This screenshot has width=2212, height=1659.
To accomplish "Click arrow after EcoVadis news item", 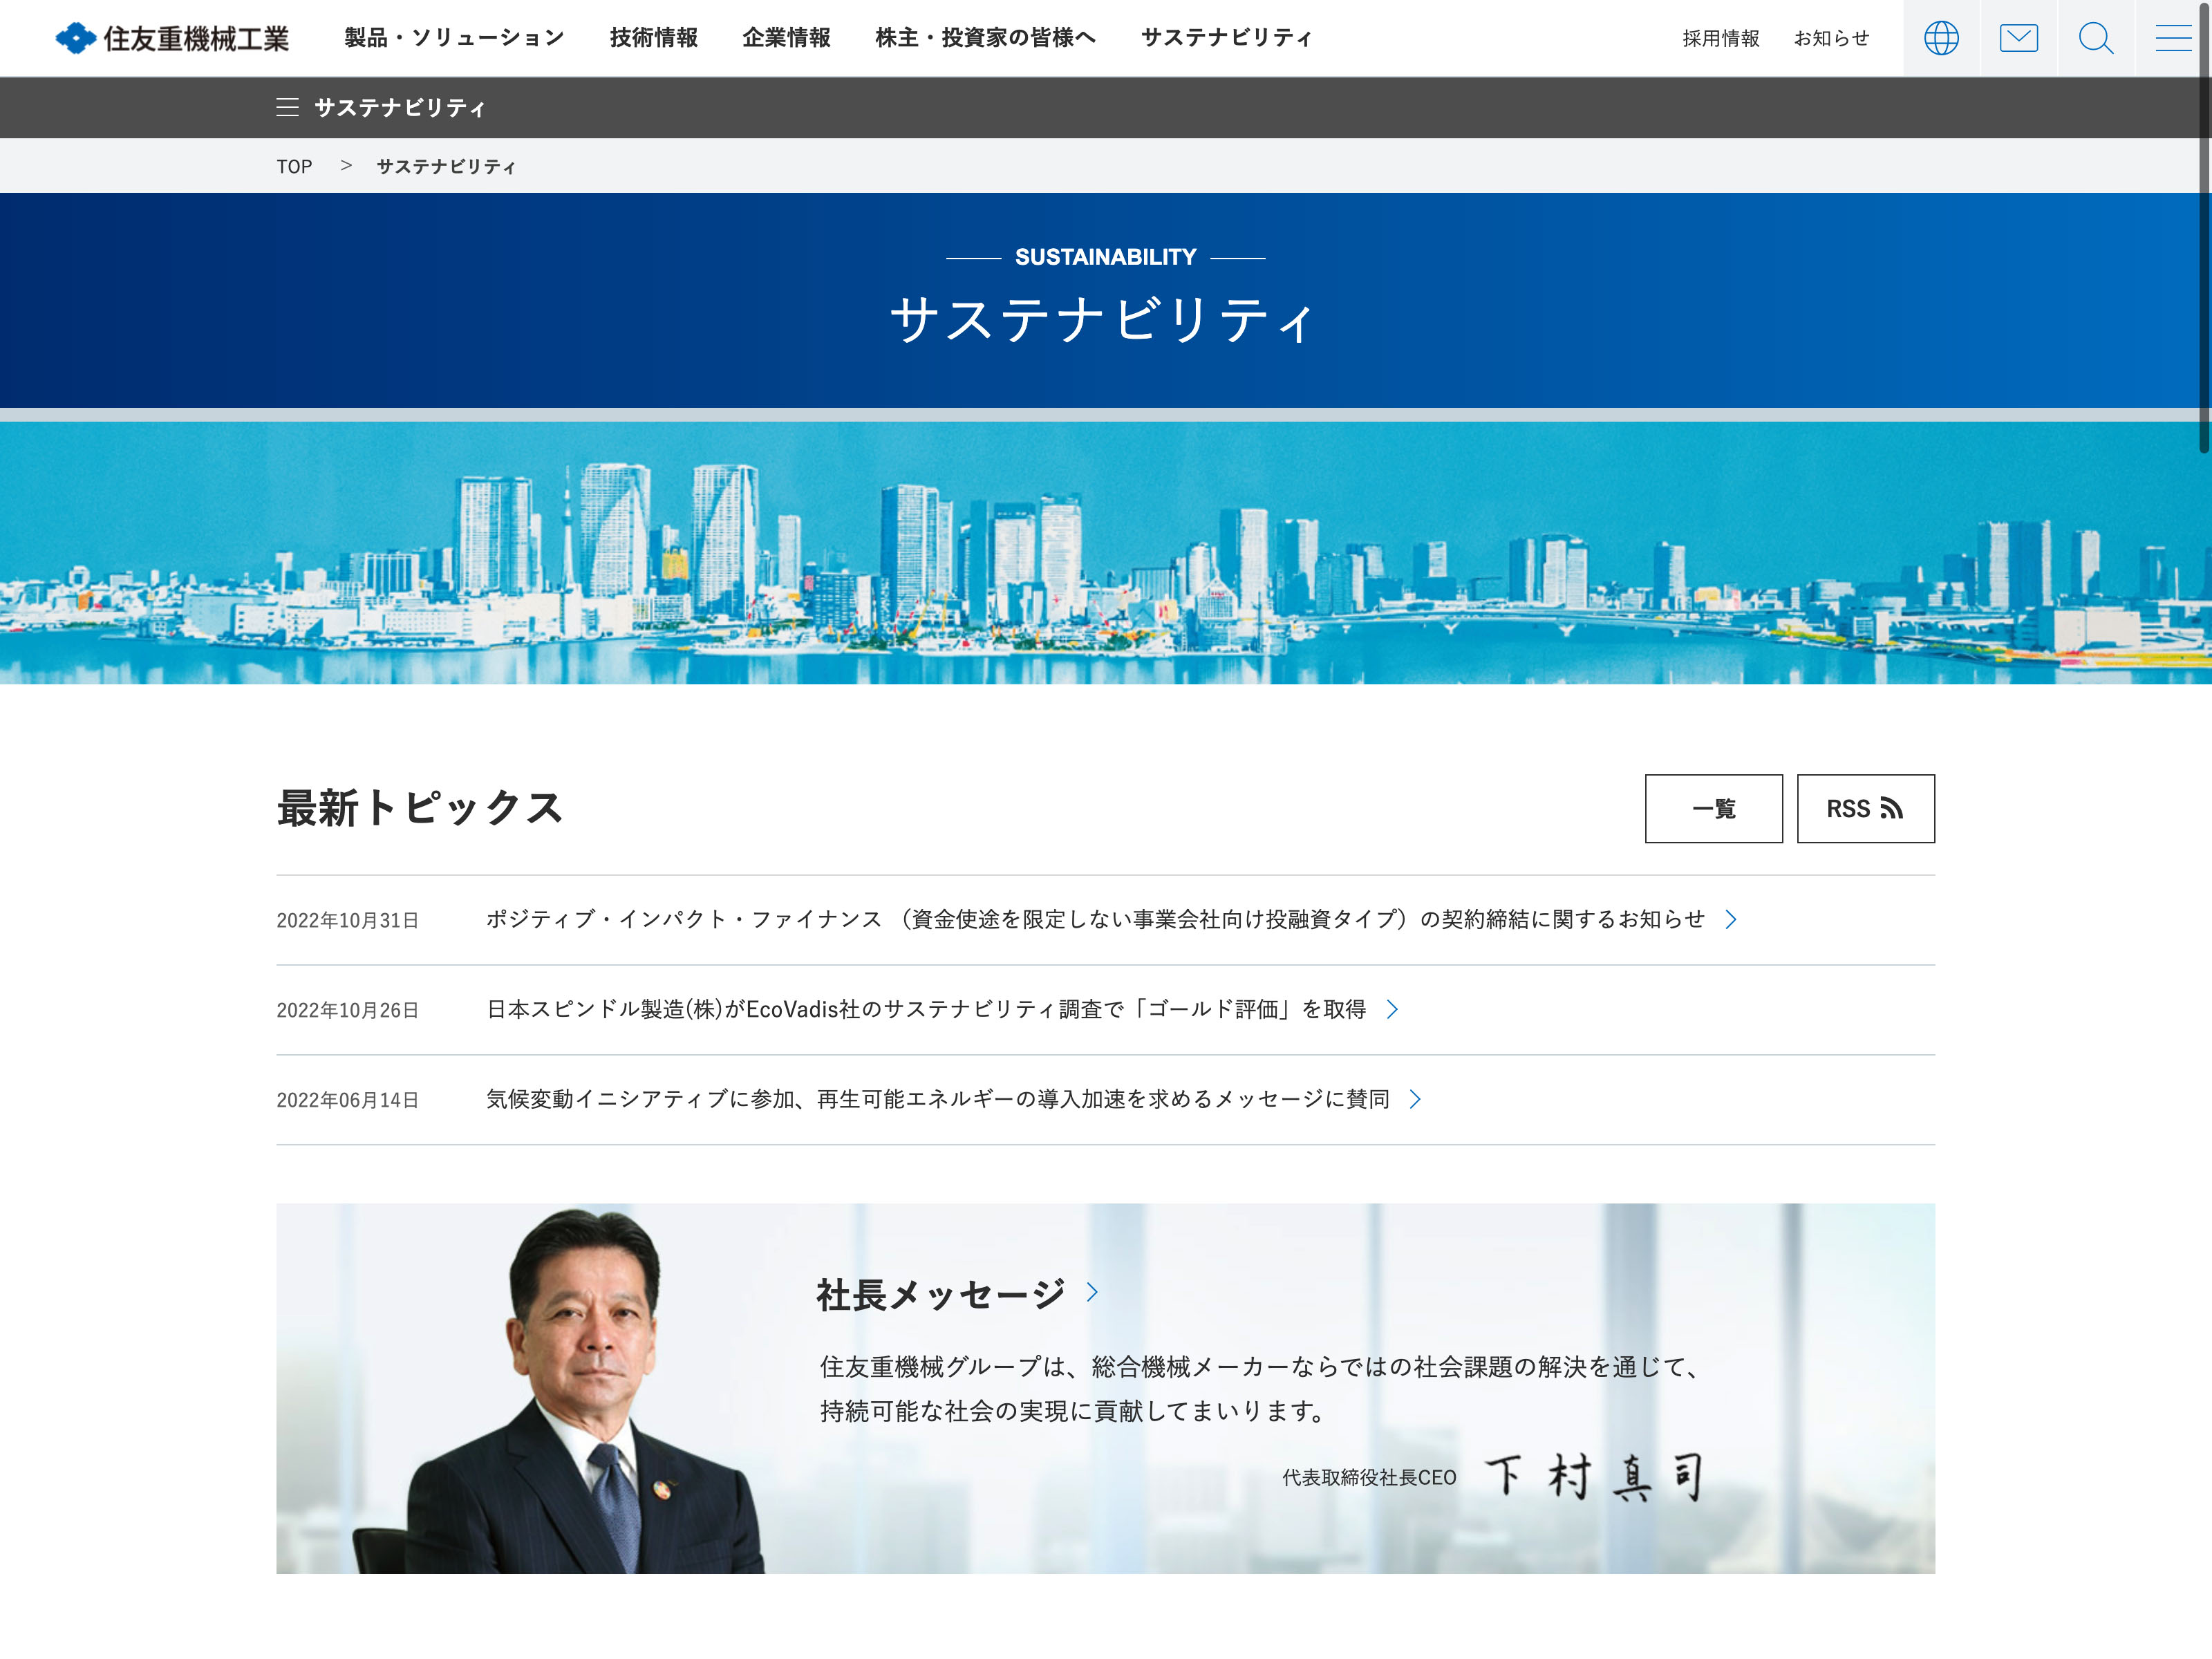I will pos(1392,1009).
